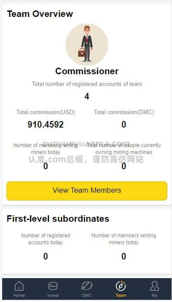
Task: Click total commission USD value 910.4592
Action: [x=46, y=125]
